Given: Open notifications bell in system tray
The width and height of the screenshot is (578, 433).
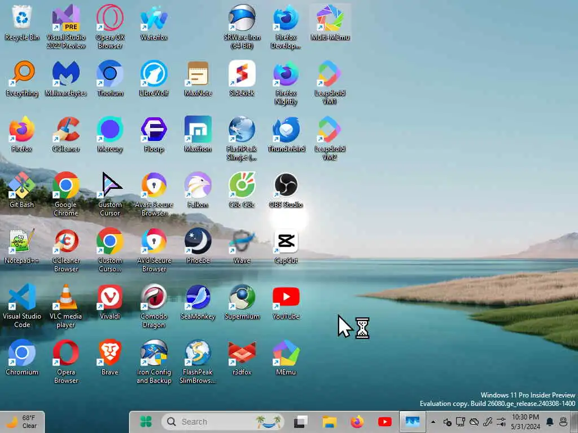Looking at the screenshot, I should [550, 422].
